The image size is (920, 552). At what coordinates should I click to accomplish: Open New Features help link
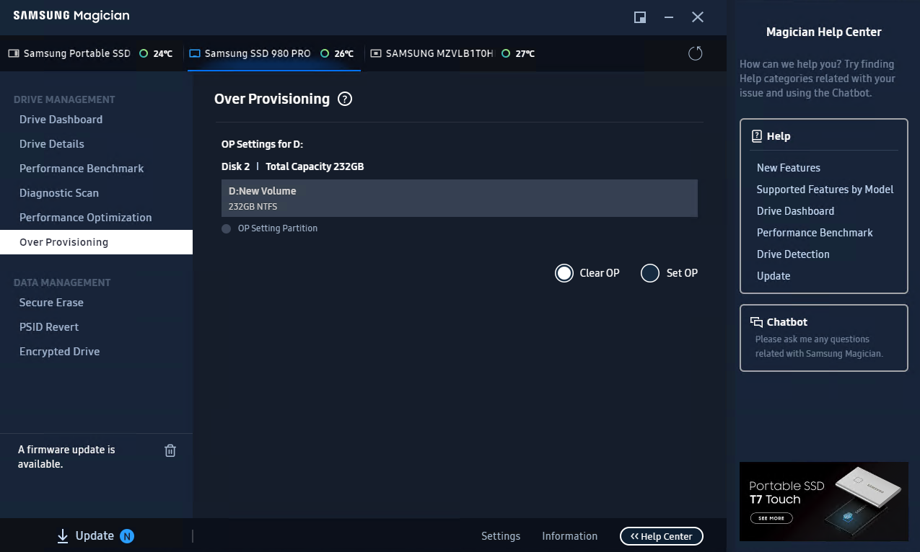pyautogui.click(x=789, y=168)
